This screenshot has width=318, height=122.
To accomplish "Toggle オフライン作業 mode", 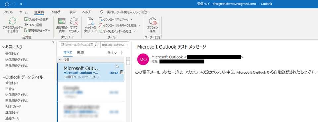I will tap(152, 25).
